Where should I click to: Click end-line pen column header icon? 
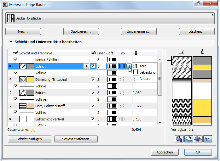click(93, 53)
